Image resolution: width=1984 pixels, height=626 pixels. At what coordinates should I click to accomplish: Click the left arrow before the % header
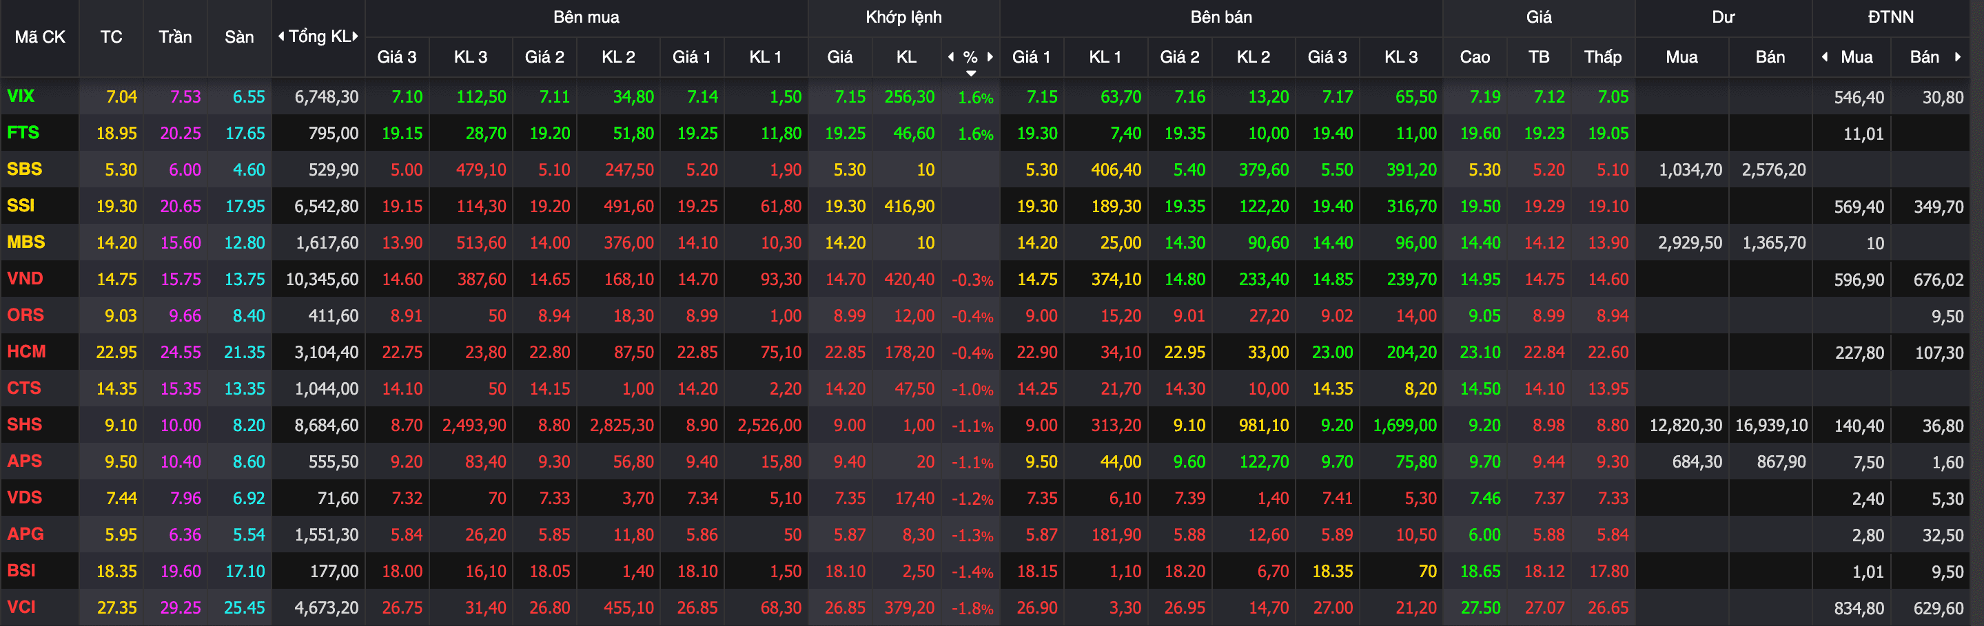[951, 56]
